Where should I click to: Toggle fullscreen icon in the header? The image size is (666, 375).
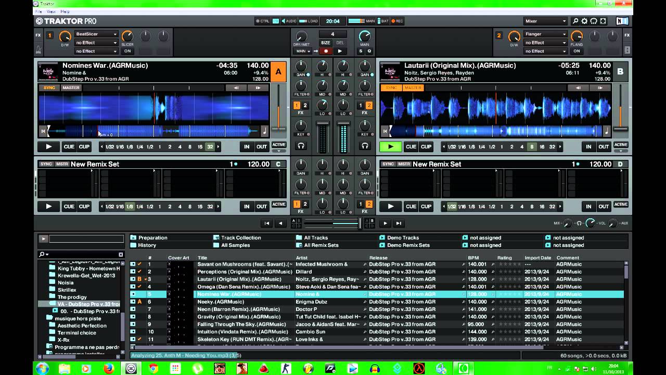(603, 21)
